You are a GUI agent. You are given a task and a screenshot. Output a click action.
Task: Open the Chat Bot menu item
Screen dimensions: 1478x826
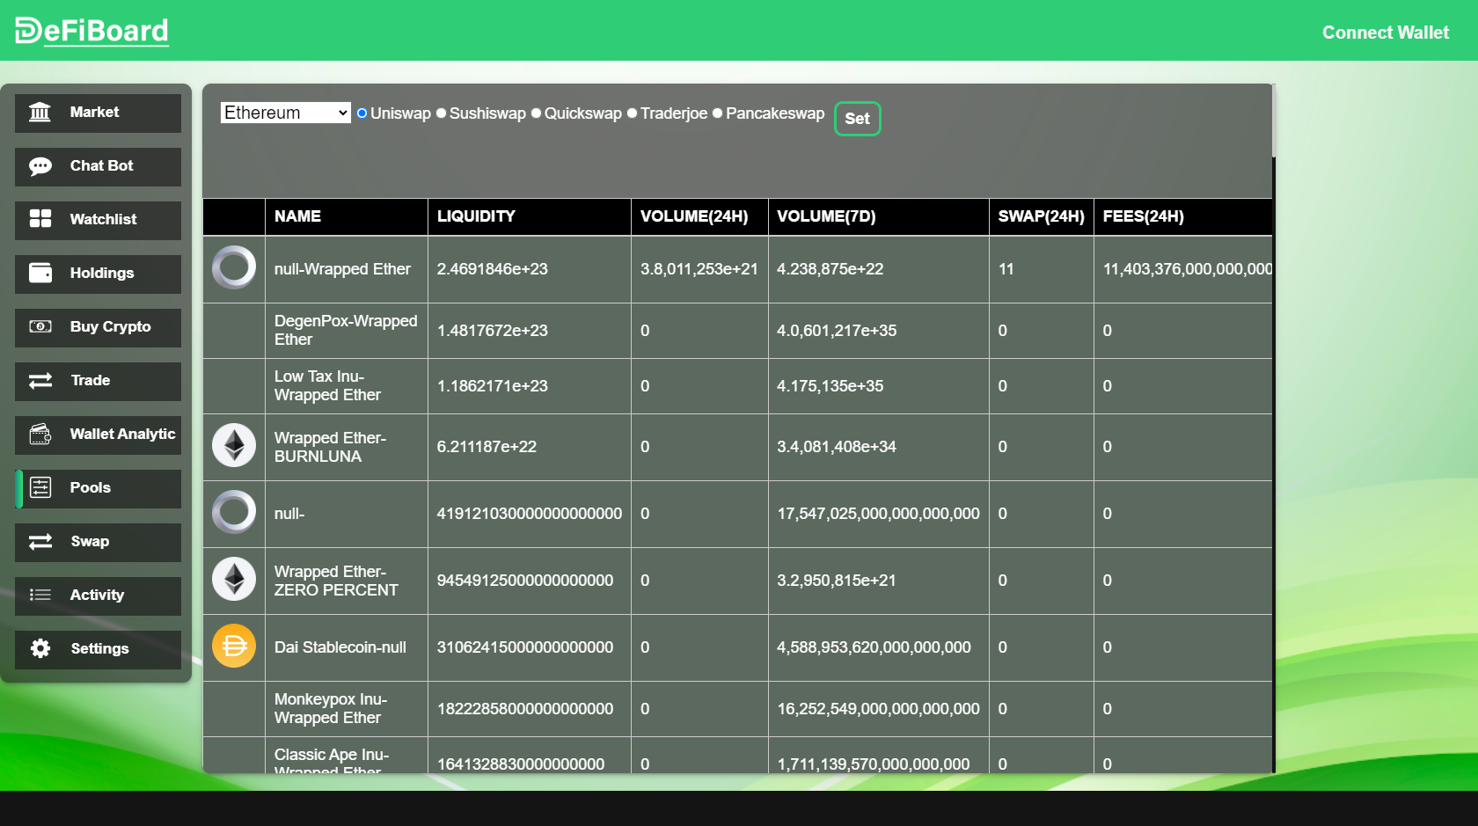[x=98, y=167]
